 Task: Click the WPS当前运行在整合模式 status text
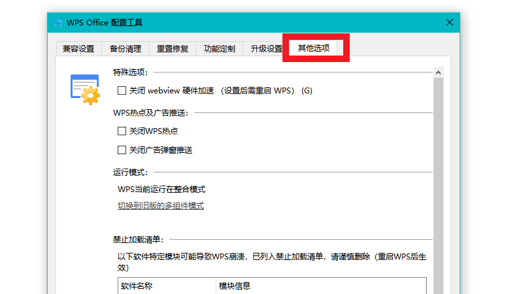coord(161,189)
